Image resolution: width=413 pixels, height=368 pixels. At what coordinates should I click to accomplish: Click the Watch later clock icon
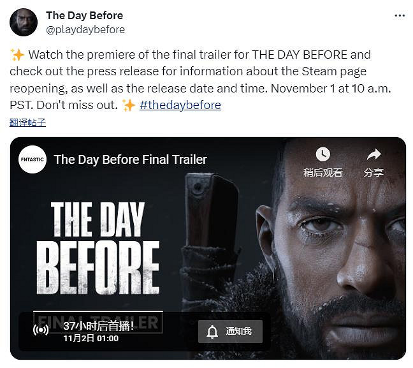(322, 154)
